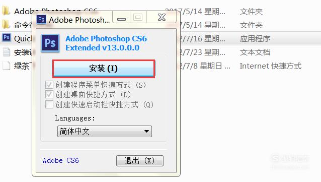Enable 创建快速启动栏快捷方式 (Q) checkbox
Image resolution: width=321 pixels, height=182 pixels.
coord(49,104)
